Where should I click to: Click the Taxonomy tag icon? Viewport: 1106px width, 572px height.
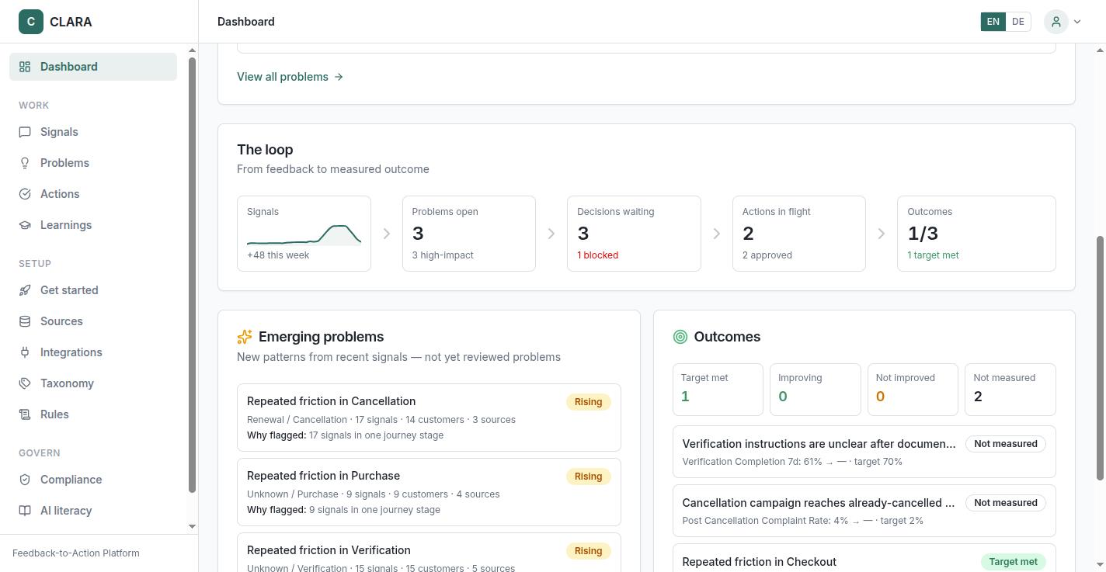pyautogui.click(x=25, y=383)
